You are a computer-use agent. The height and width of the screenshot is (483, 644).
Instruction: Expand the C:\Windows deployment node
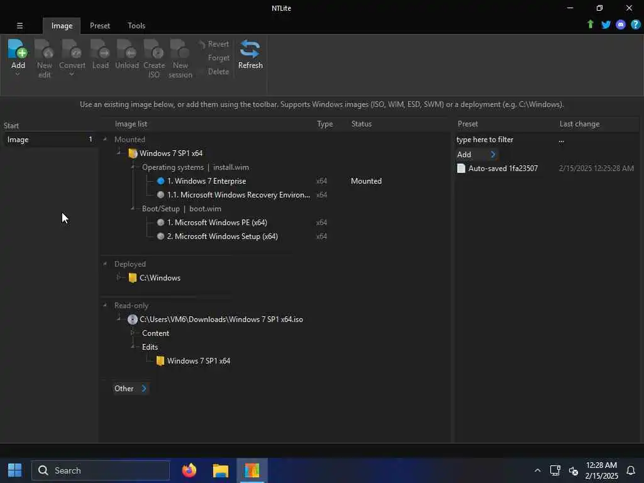pyautogui.click(x=119, y=278)
